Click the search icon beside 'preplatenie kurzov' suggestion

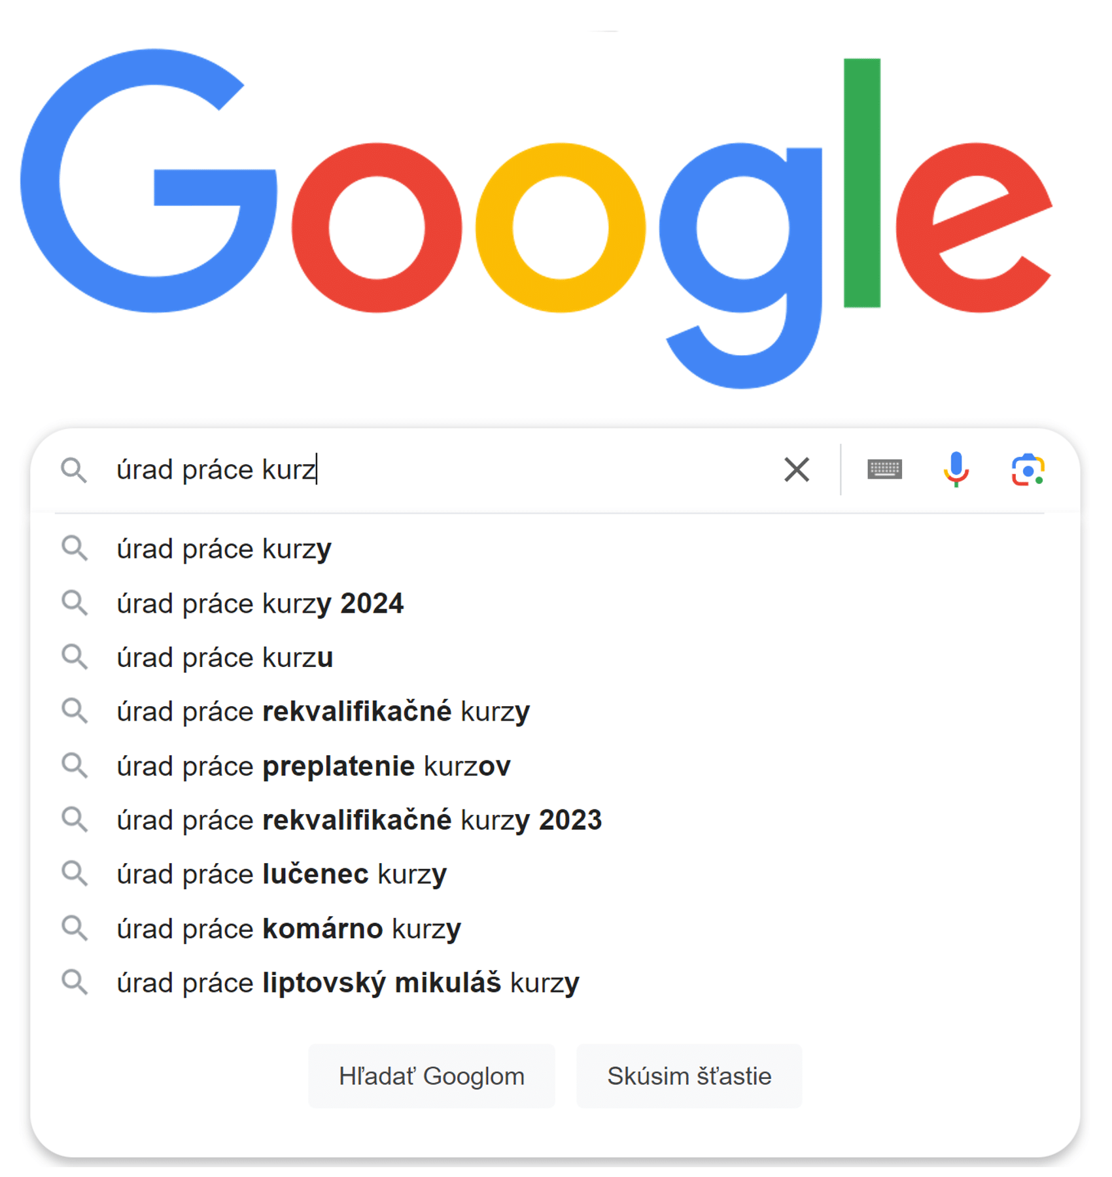(75, 766)
